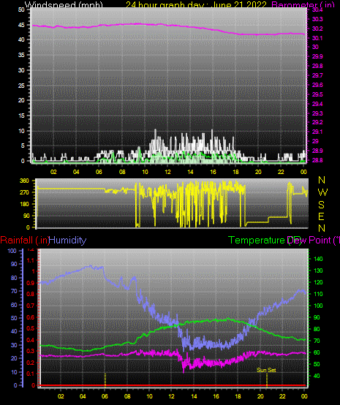This screenshot has height=405, width=340.
Task: Click the 28.8 value on the barometer axis
Action: (317, 160)
